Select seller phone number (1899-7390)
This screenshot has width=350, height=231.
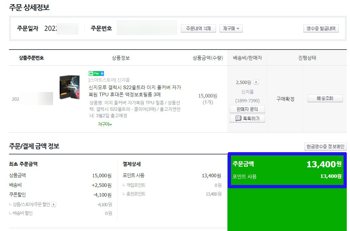coord(247,101)
